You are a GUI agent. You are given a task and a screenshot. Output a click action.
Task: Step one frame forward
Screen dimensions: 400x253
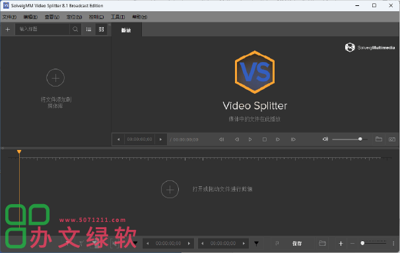pos(278,139)
